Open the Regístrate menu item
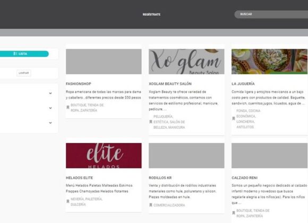Viewport: 308px width, 223px height. 151,14
